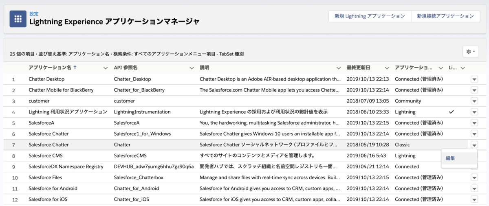Click the 'SalesforceA' application name cell
The width and height of the screenshot is (489, 206).
[x=42, y=123]
